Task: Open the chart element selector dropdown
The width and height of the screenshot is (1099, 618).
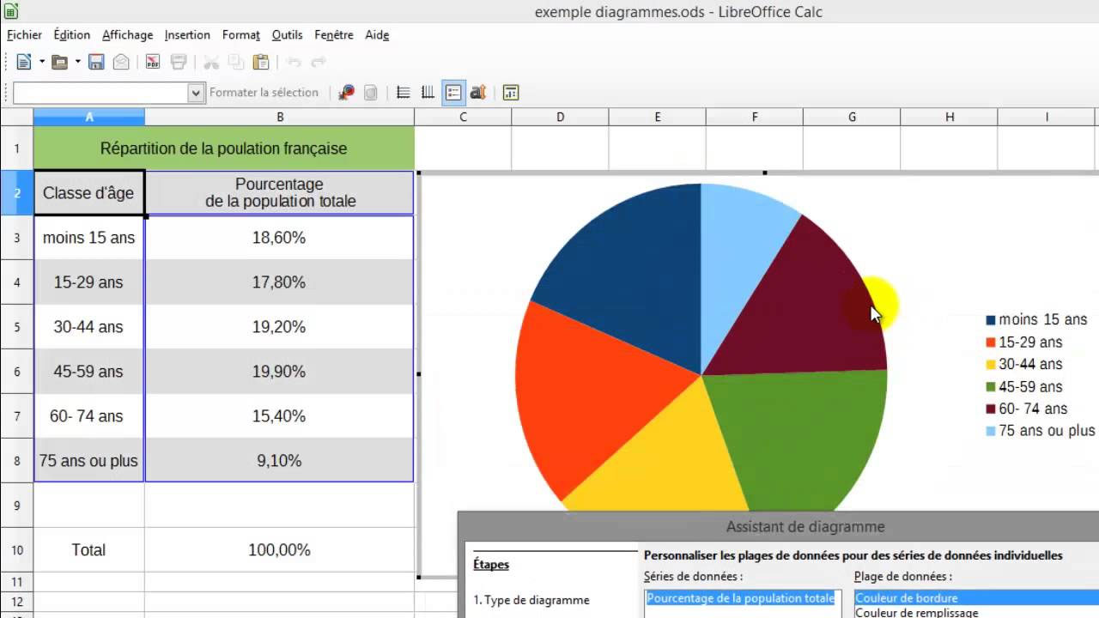Action: coord(196,93)
